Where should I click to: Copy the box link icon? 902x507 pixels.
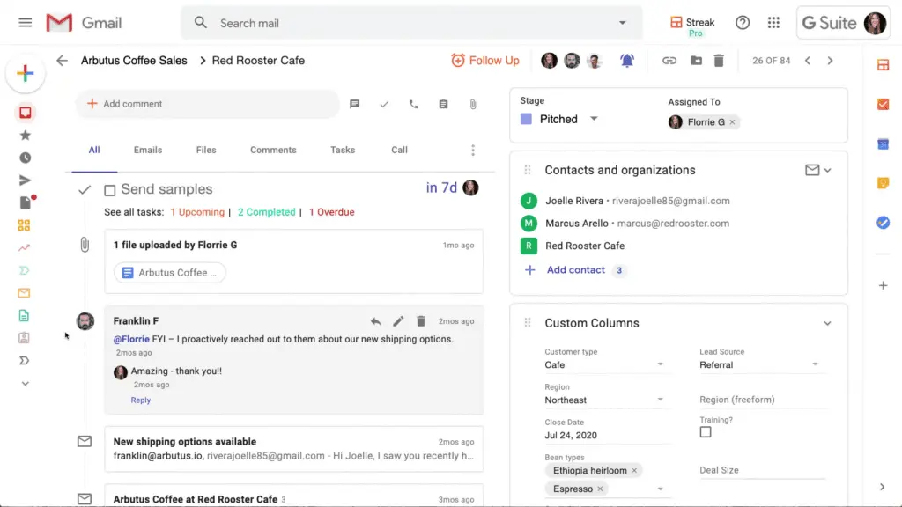tap(669, 61)
